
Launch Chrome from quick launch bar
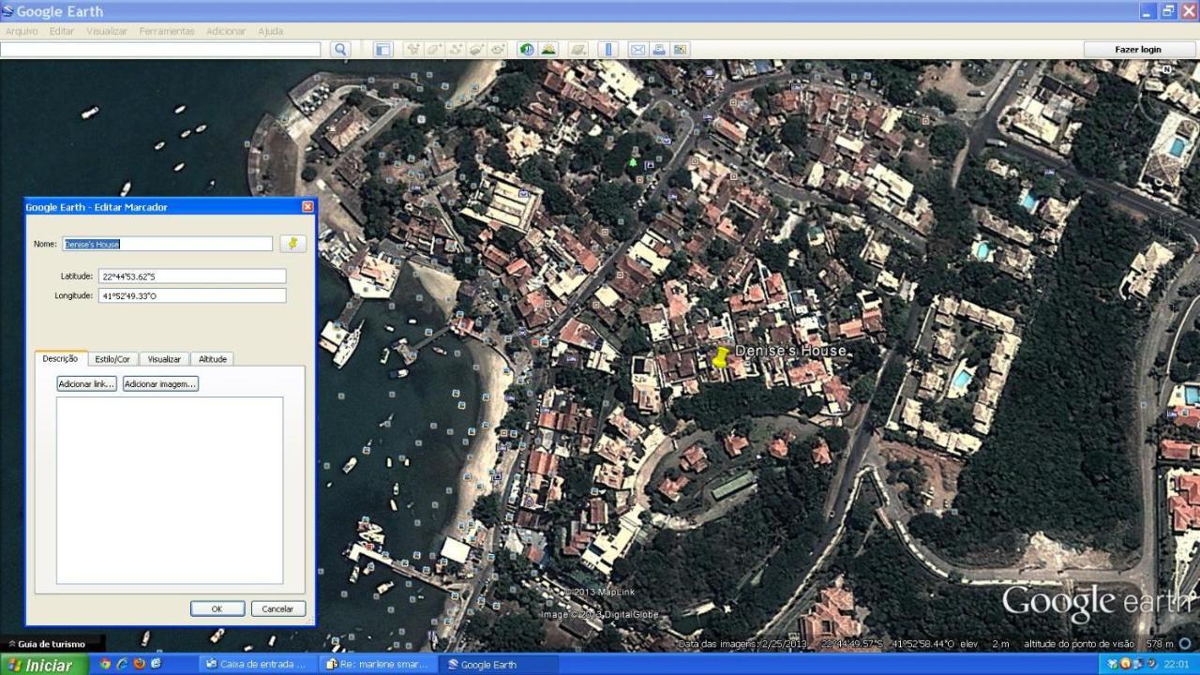pyautogui.click(x=105, y=664)
